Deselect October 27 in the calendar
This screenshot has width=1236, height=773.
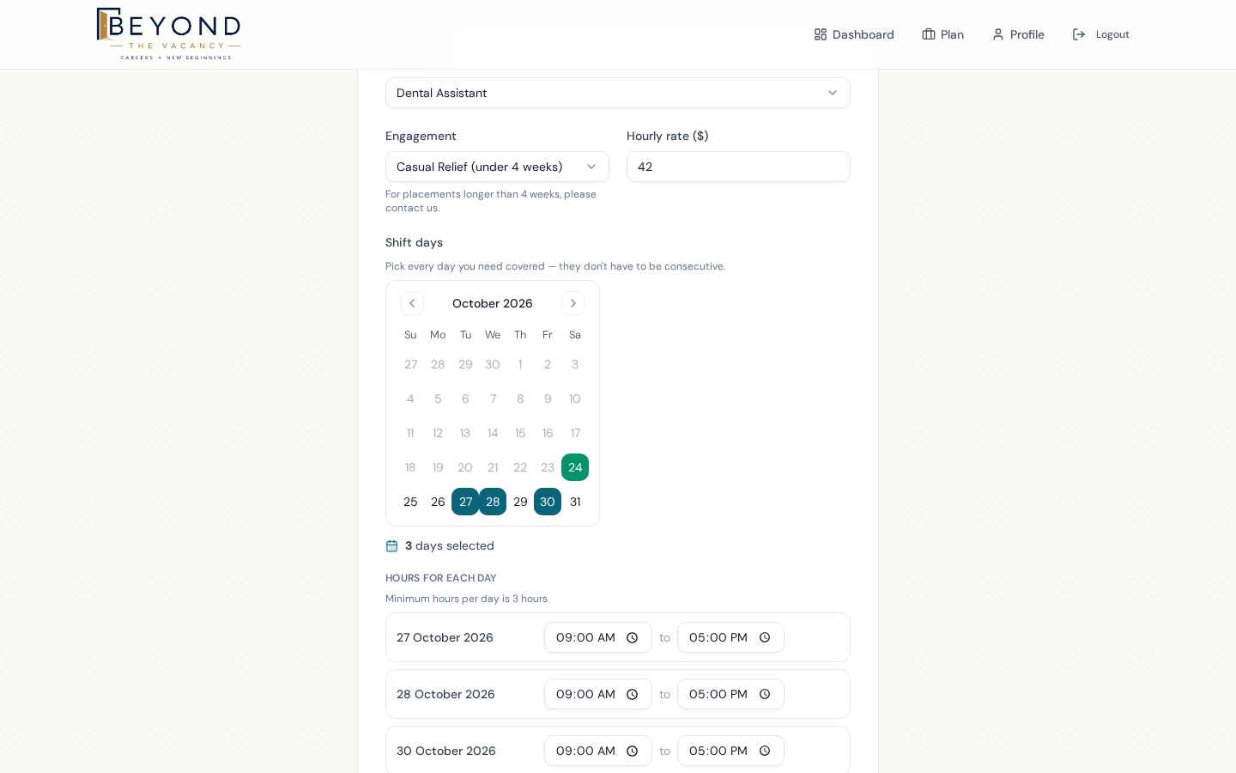point(465,502)
